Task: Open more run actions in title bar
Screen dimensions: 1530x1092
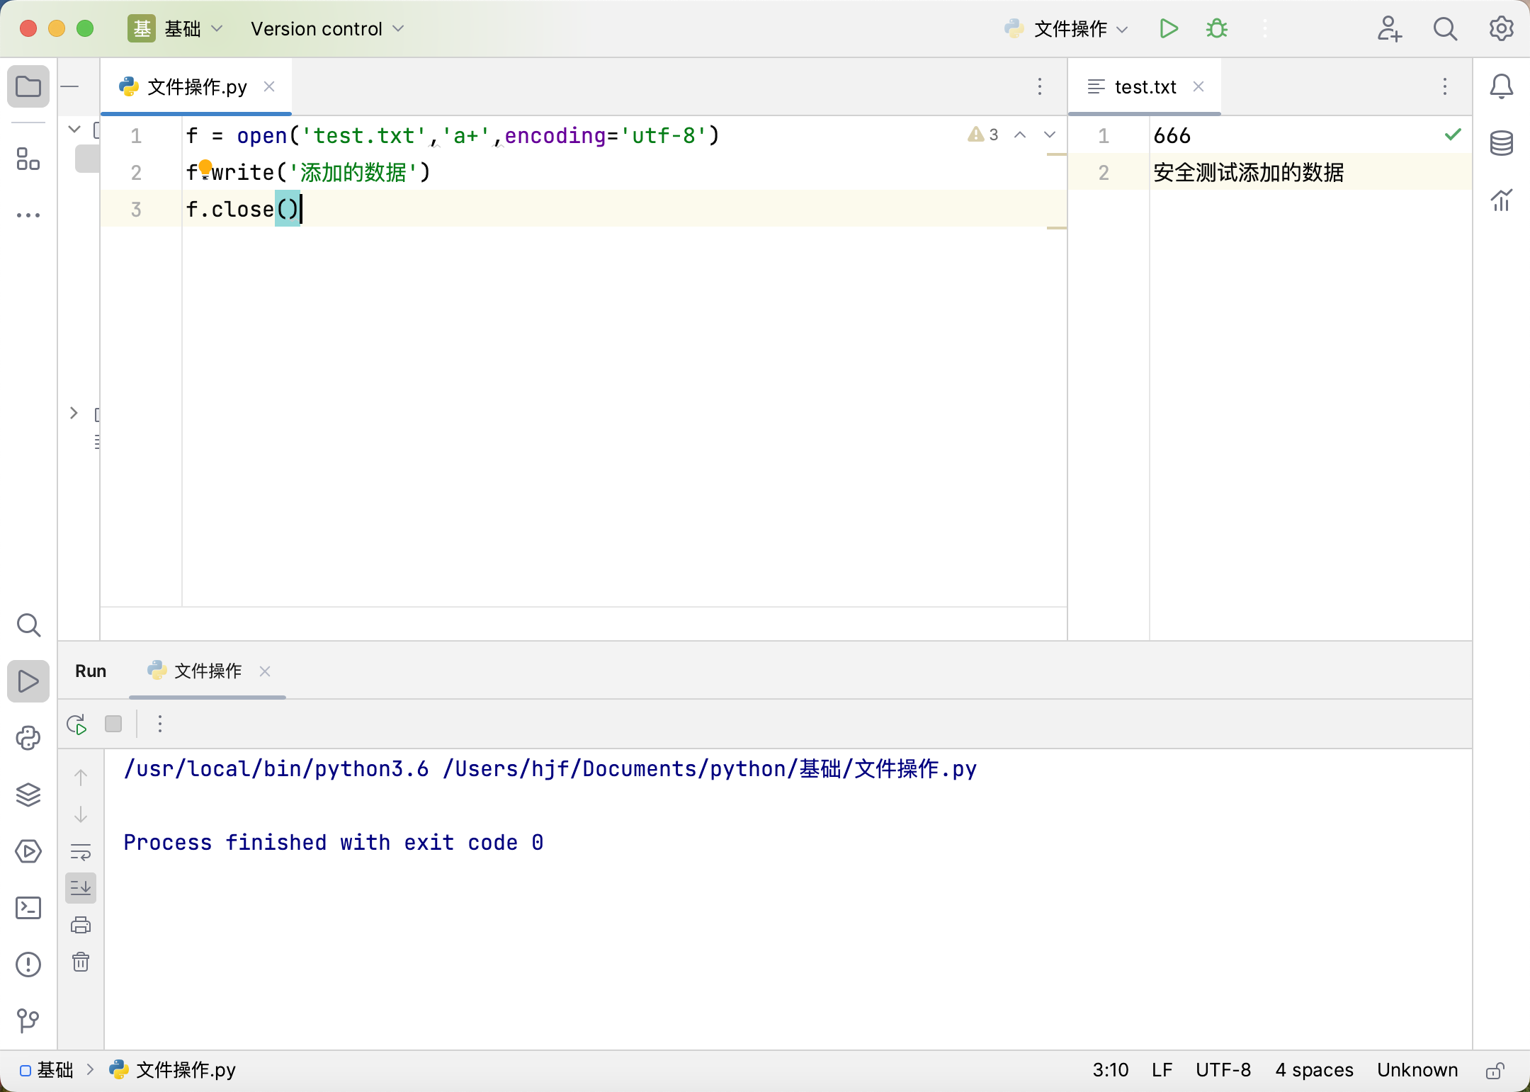Action: click(1265, 29)
